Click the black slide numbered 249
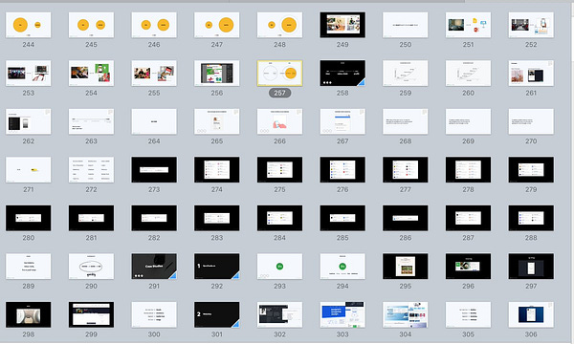This screenshot has height=344, width=574. point(342,25)
